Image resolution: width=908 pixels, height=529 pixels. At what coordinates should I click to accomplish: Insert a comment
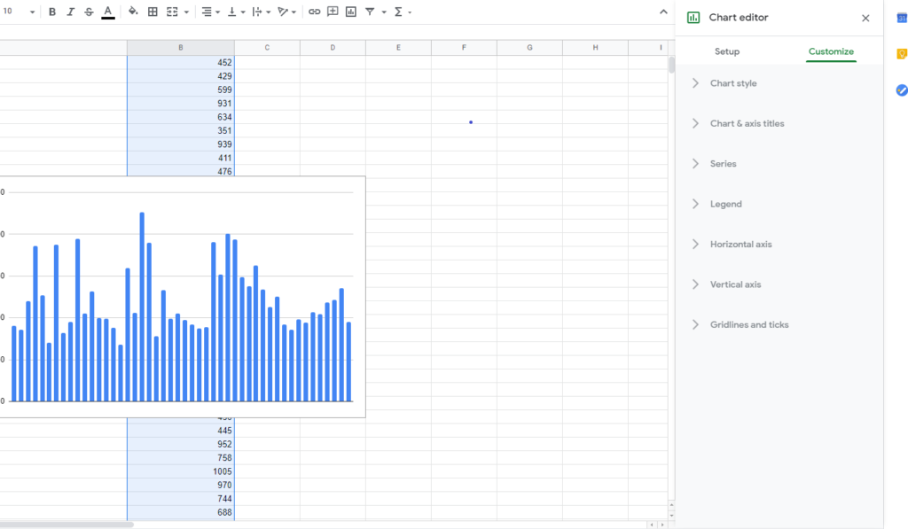pyautogui.click(x=333, y=12)
